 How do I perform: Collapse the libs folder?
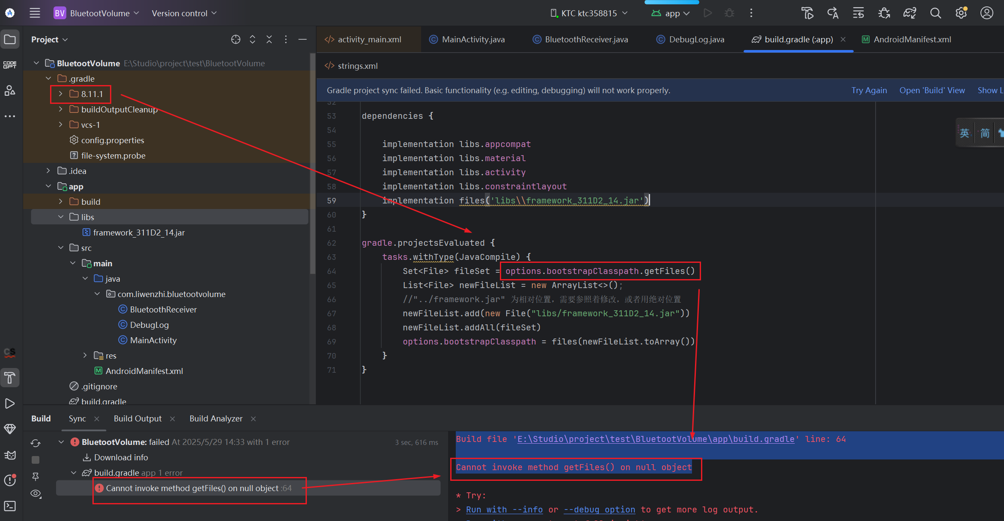(60, 217)
